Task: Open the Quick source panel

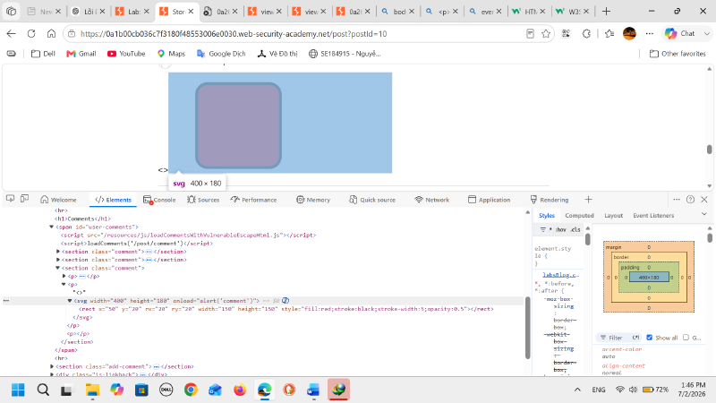Action: tap(372, 200)
